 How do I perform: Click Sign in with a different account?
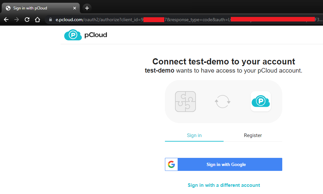click(x=224, y=185)
